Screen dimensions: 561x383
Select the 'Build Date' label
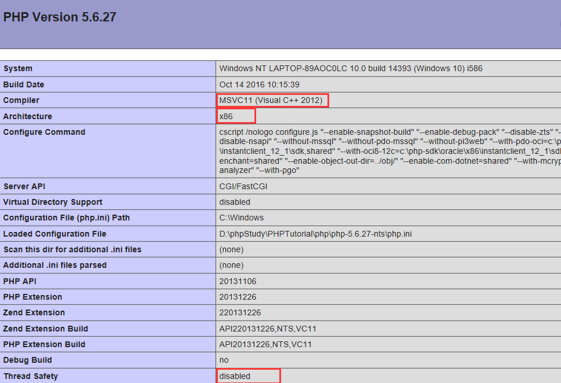pyautogui.click(x=24, y=84)
